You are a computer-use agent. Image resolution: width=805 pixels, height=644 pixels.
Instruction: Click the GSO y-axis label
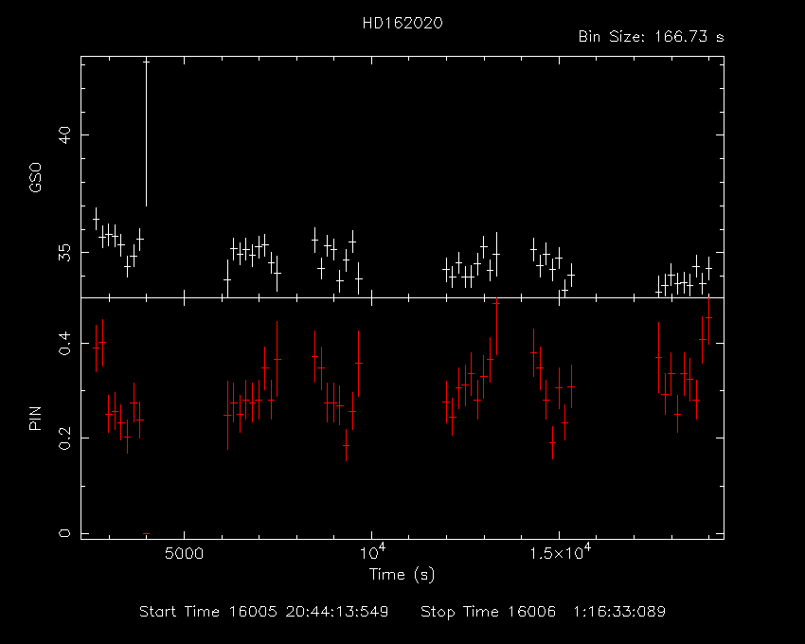pos(35,178)
